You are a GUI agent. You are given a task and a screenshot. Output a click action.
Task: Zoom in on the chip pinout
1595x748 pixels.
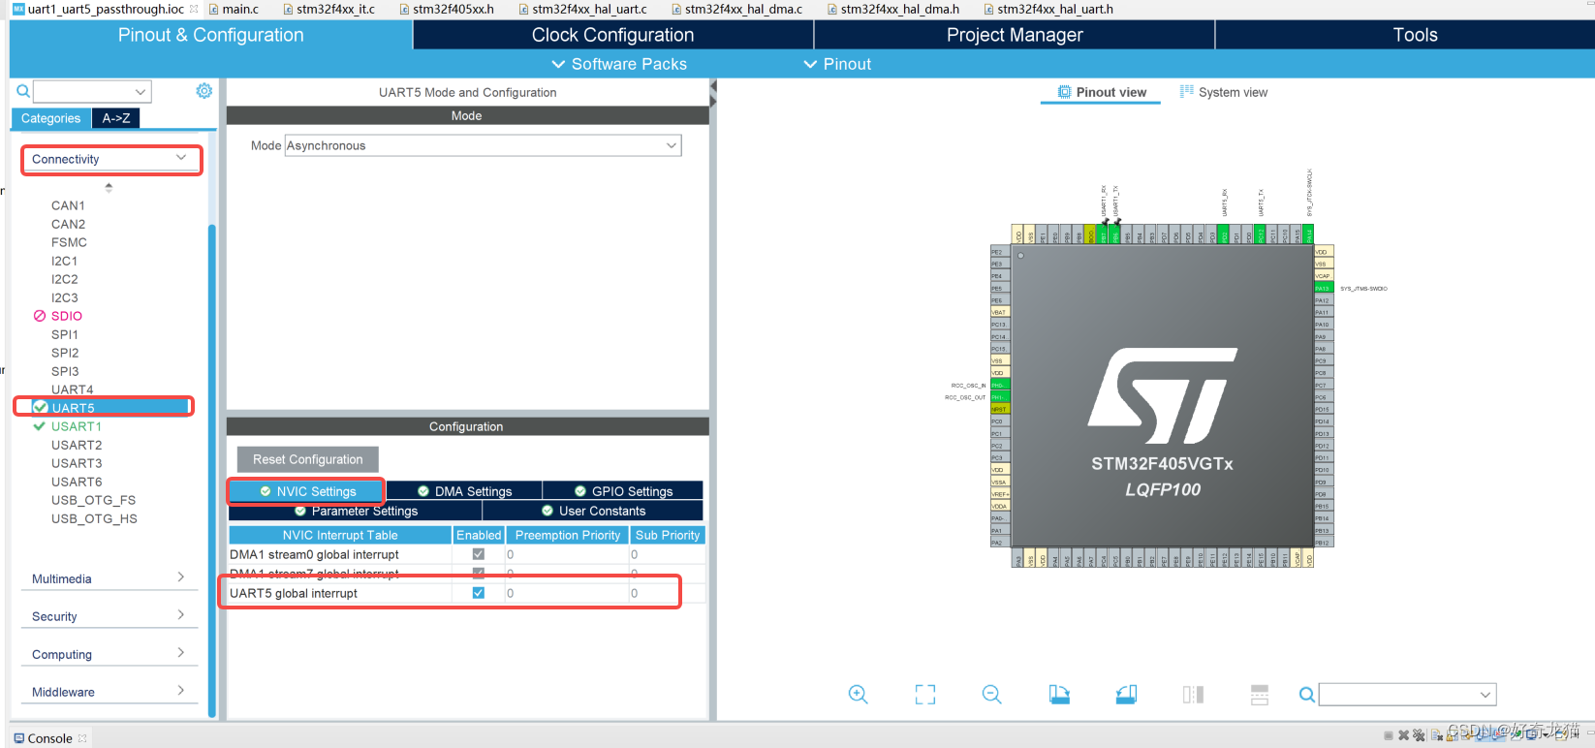858,694
